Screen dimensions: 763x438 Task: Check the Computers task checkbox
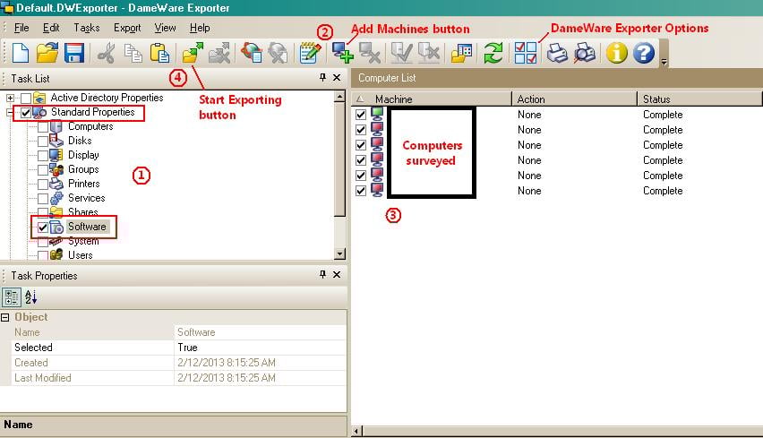point(43,126)
